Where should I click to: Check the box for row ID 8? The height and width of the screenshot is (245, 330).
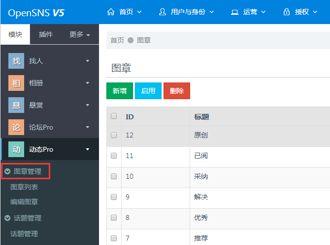pos(114,218)
